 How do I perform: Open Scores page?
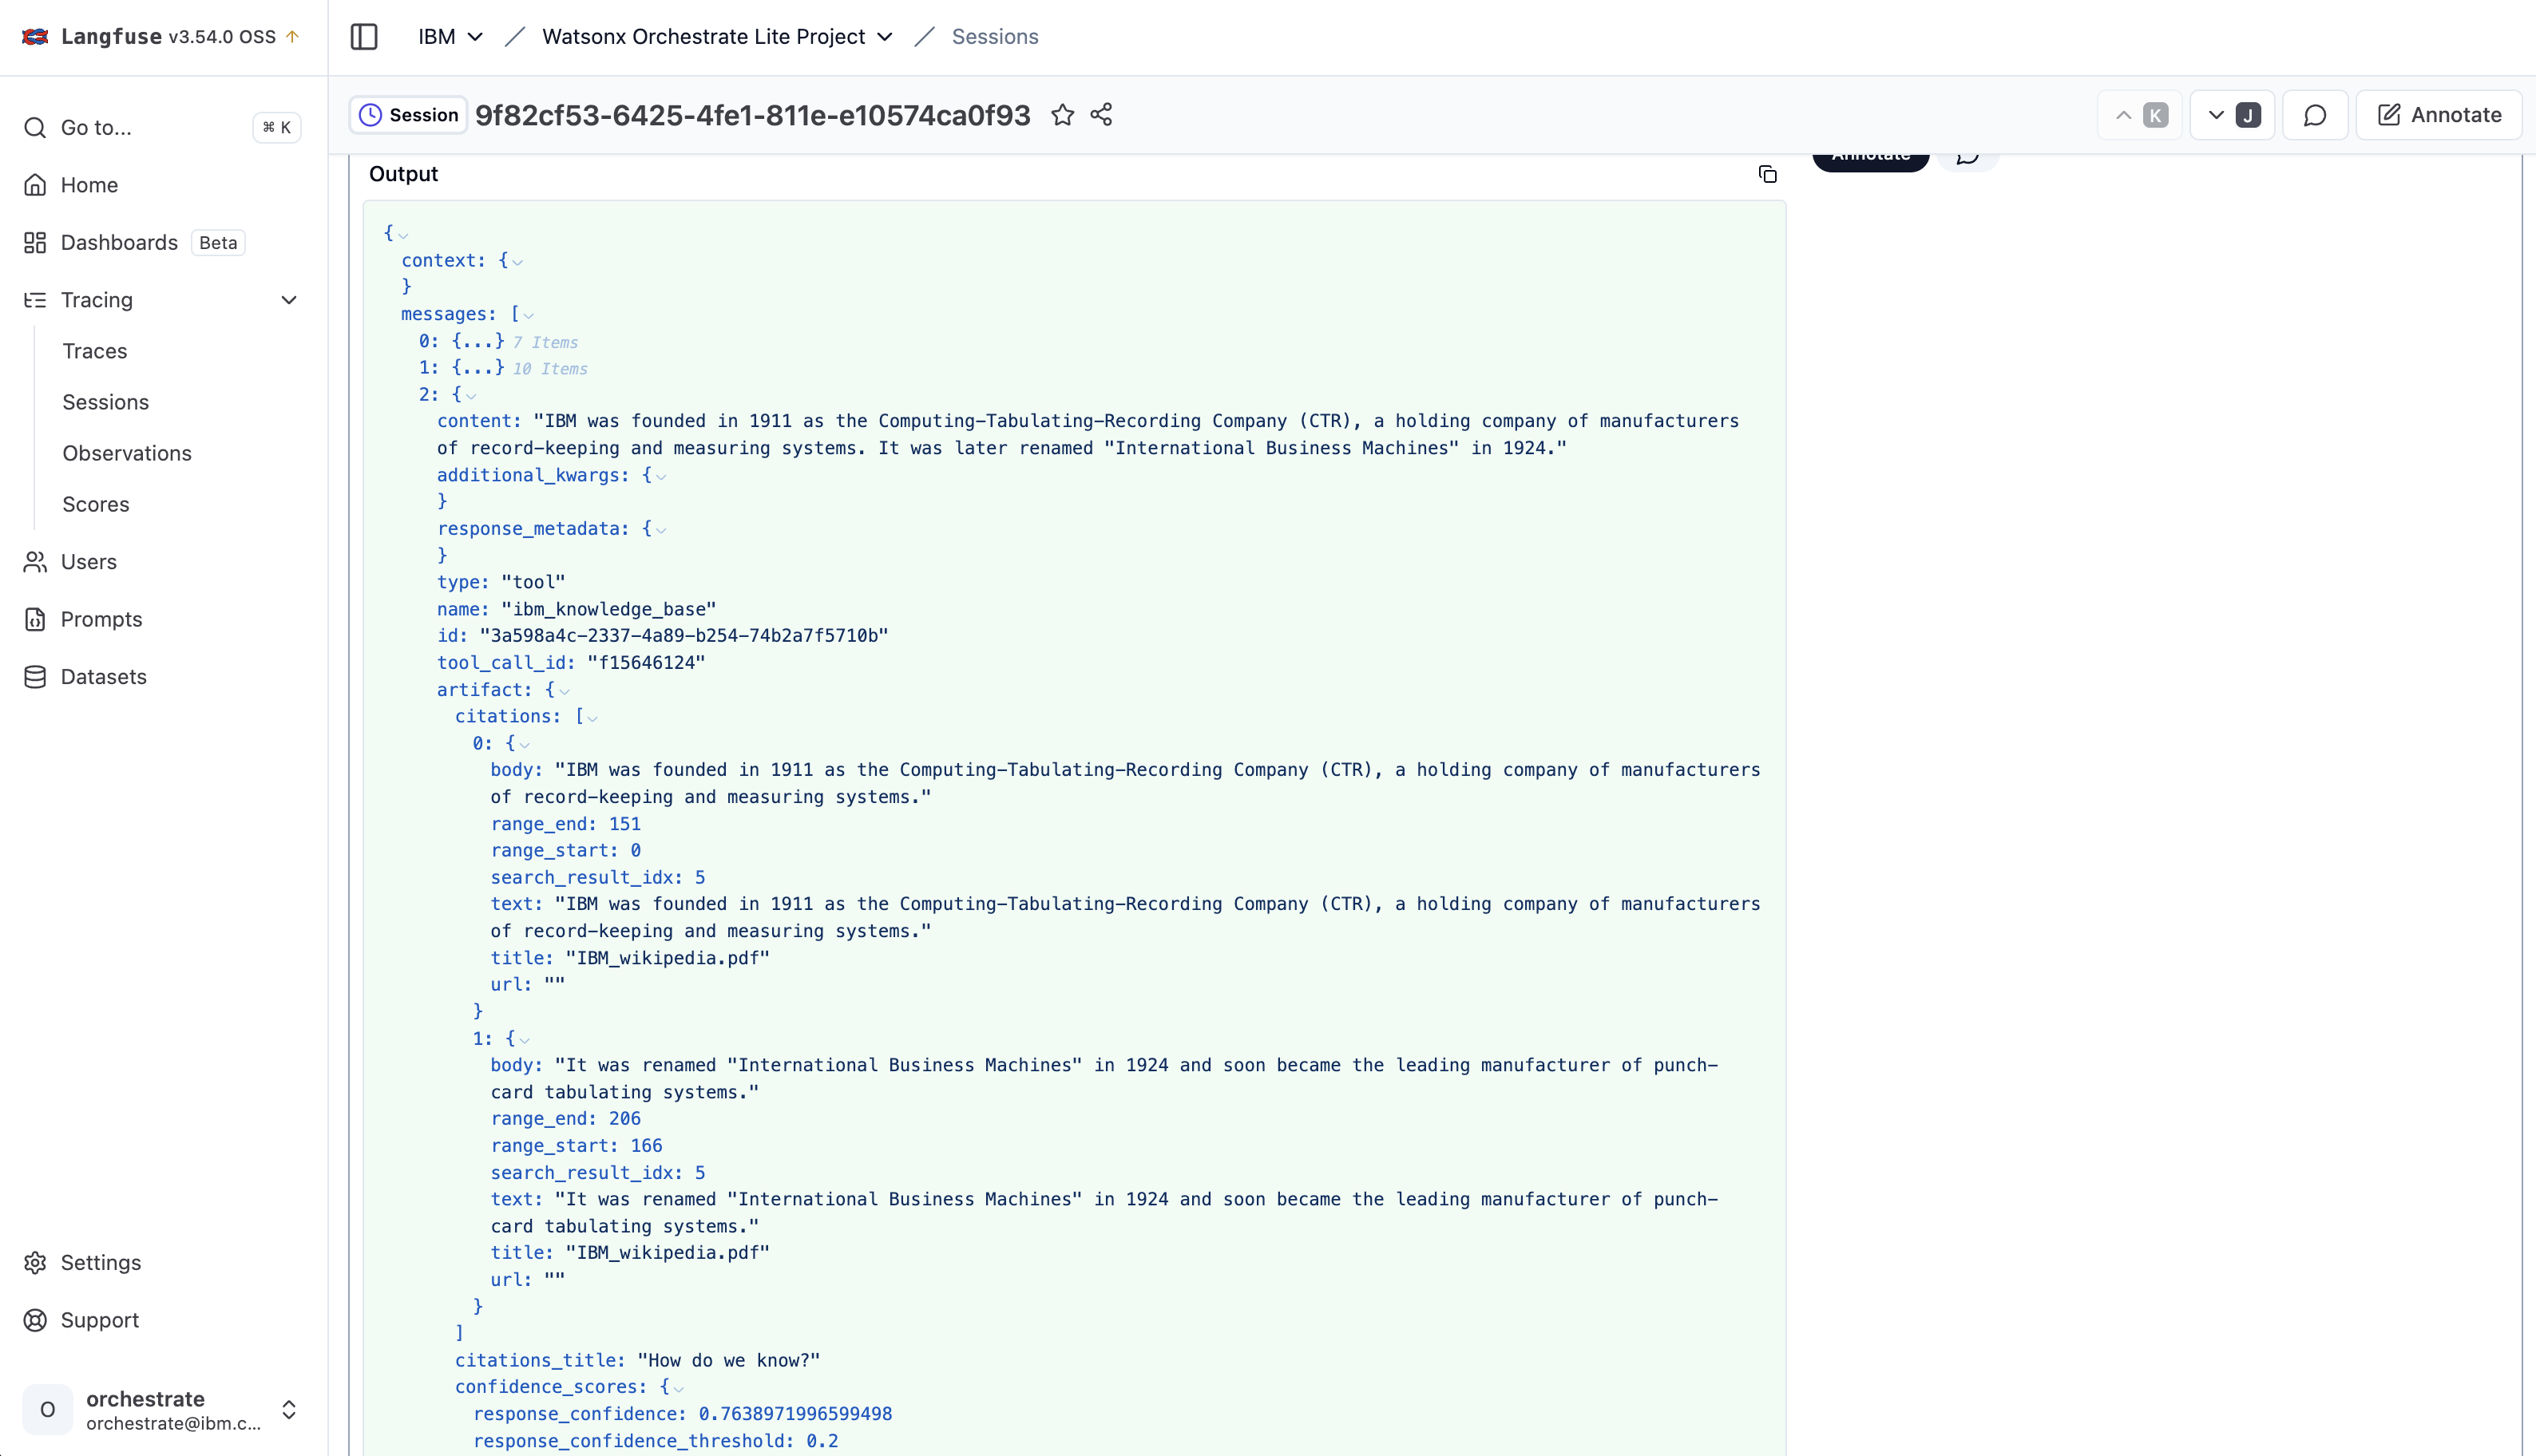pyautogui.click(x=96, y=504)
